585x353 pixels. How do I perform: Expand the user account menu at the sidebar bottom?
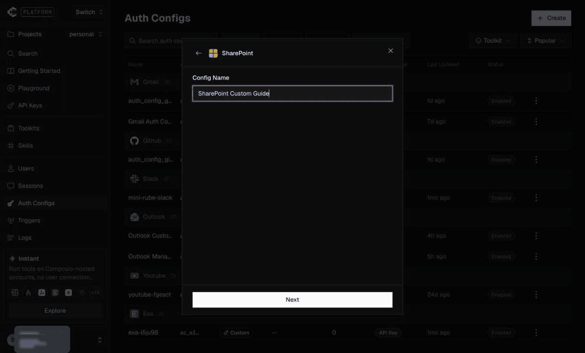click(100, 340)
